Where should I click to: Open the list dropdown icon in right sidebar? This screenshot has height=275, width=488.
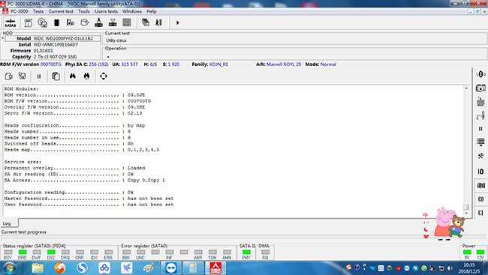coord(480,142)
